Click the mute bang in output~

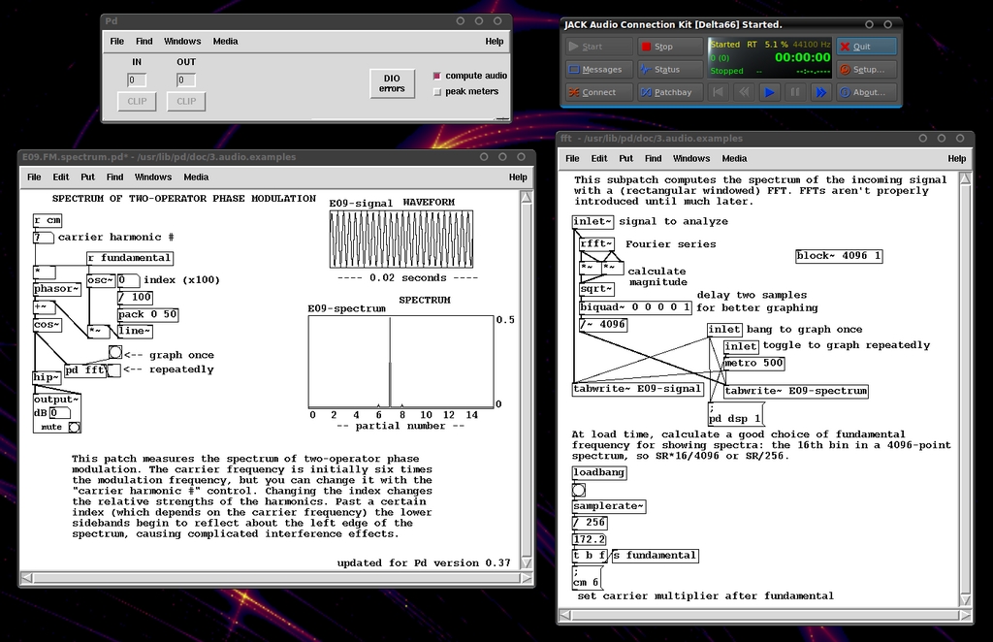point(74,427)
